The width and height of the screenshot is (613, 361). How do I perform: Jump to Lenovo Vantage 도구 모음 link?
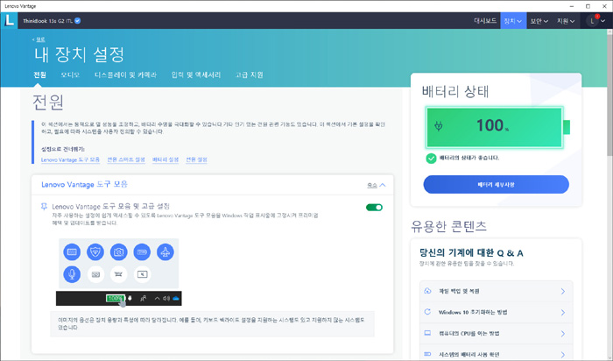(x=70, y=159)
